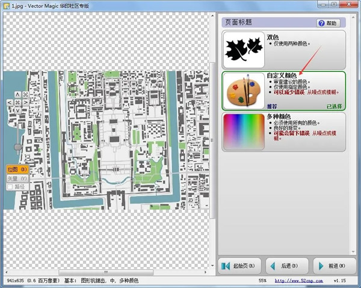361x288 pixels.
Task: Pan the map view down
Action: (17, 110)
